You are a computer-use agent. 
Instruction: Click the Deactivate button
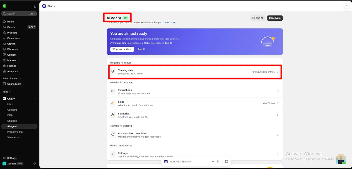coord(275,18)
